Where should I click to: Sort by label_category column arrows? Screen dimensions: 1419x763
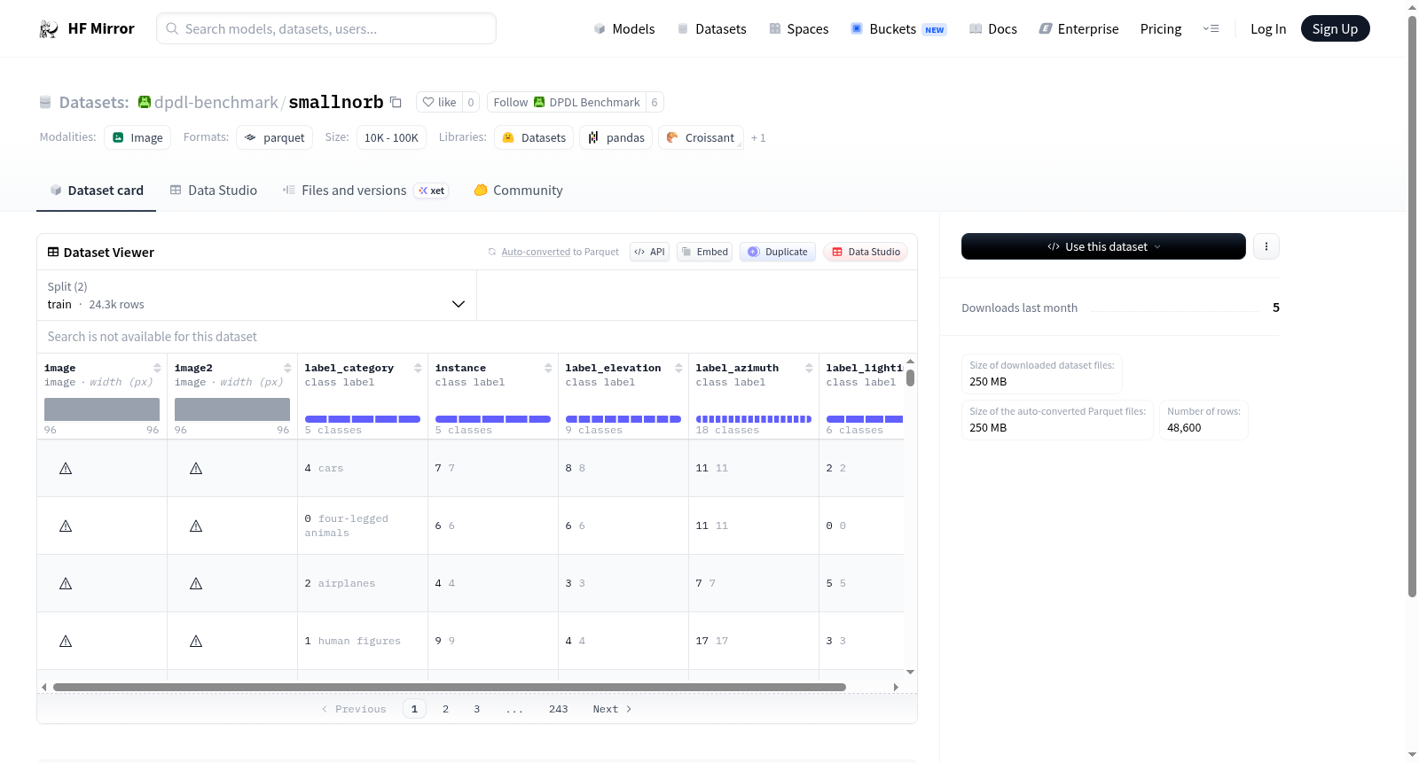(418, 368)
